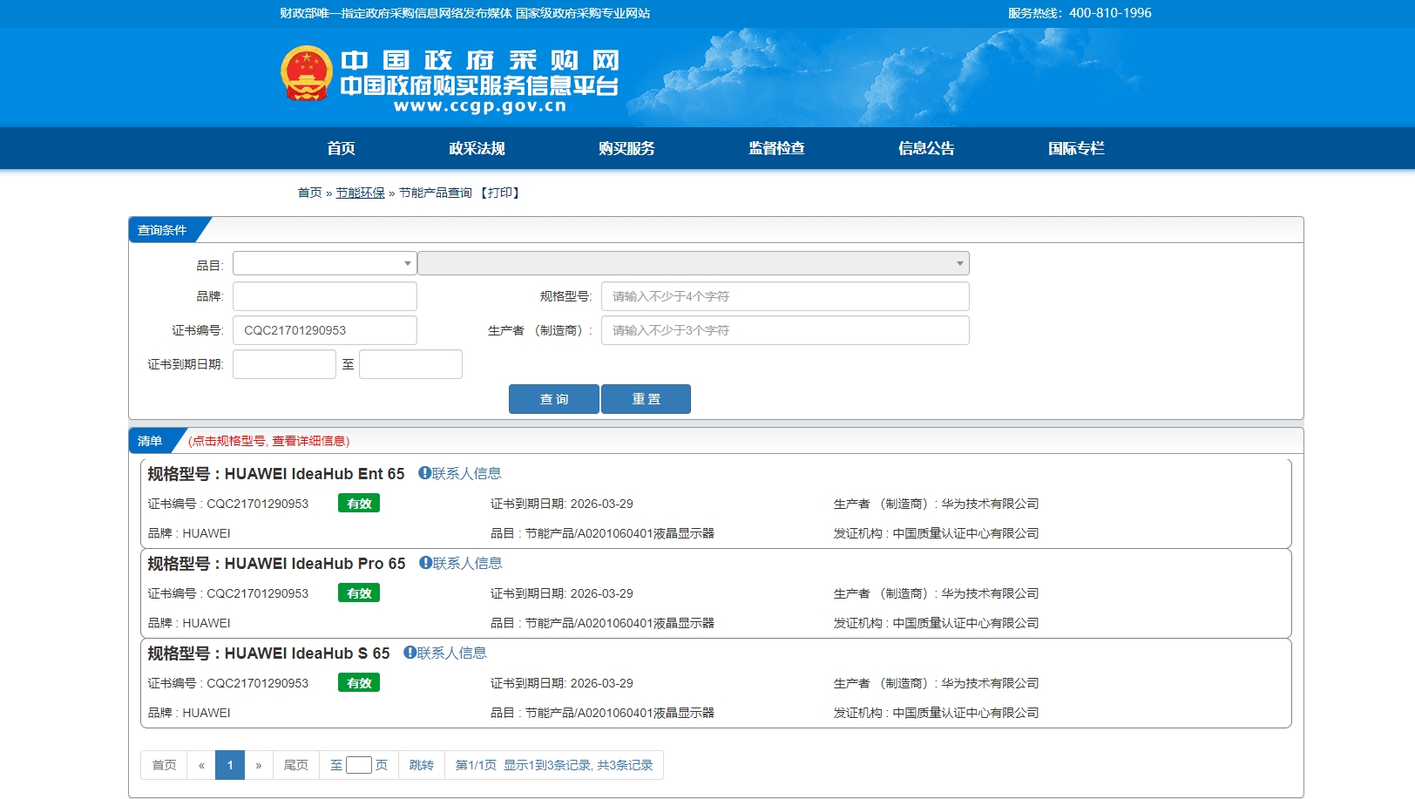Click the page number input box in pagination
The height and width of the screenshot is (799, 1415).
[359, 765]
